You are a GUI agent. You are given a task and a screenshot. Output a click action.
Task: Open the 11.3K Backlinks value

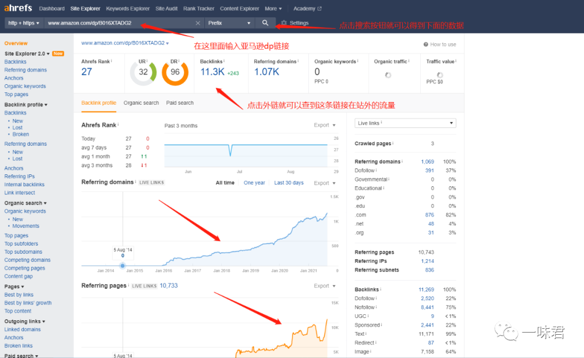213,72
